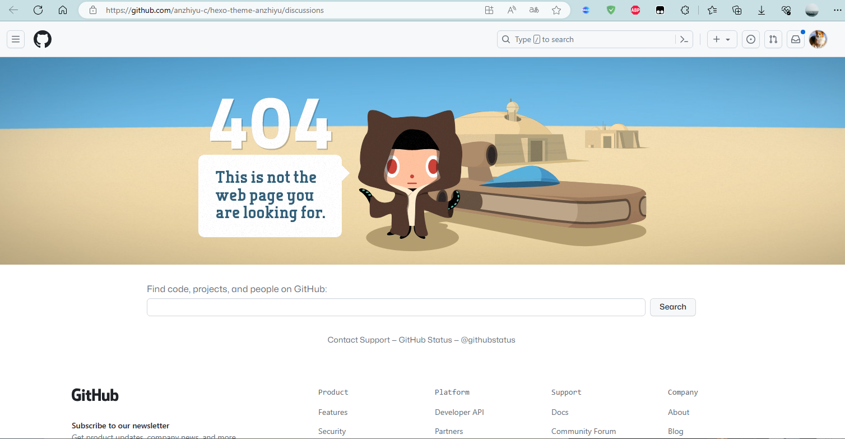This screenshot has height=439, width=845.
Task: Open the browser Extensions puzzle icon
Action: 685,10
